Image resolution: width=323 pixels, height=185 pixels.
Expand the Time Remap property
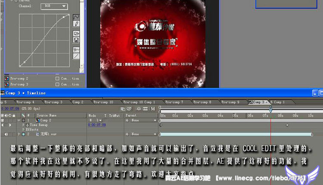tap(23, 125)
